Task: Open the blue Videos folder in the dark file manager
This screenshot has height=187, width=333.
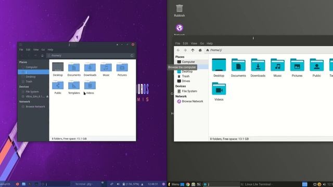Action: [90, 85]
